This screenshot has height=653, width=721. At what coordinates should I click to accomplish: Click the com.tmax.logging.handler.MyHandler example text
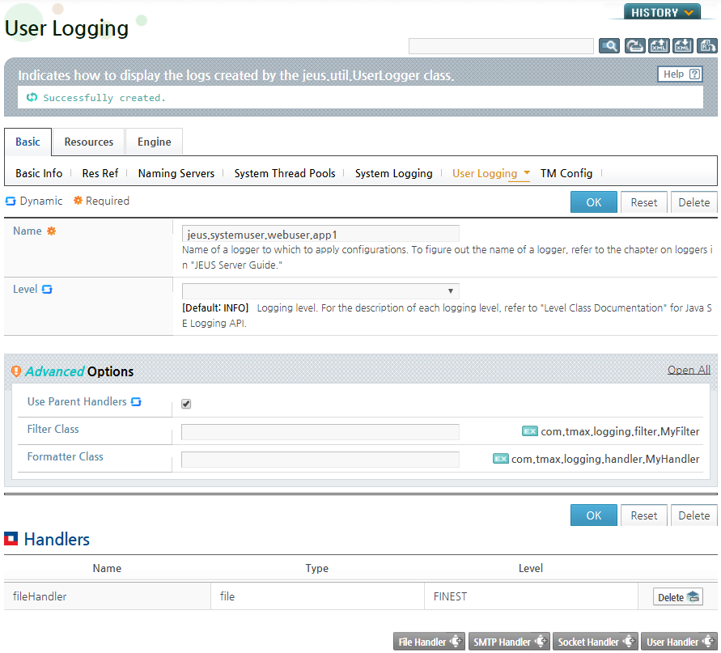click(605, 459)
